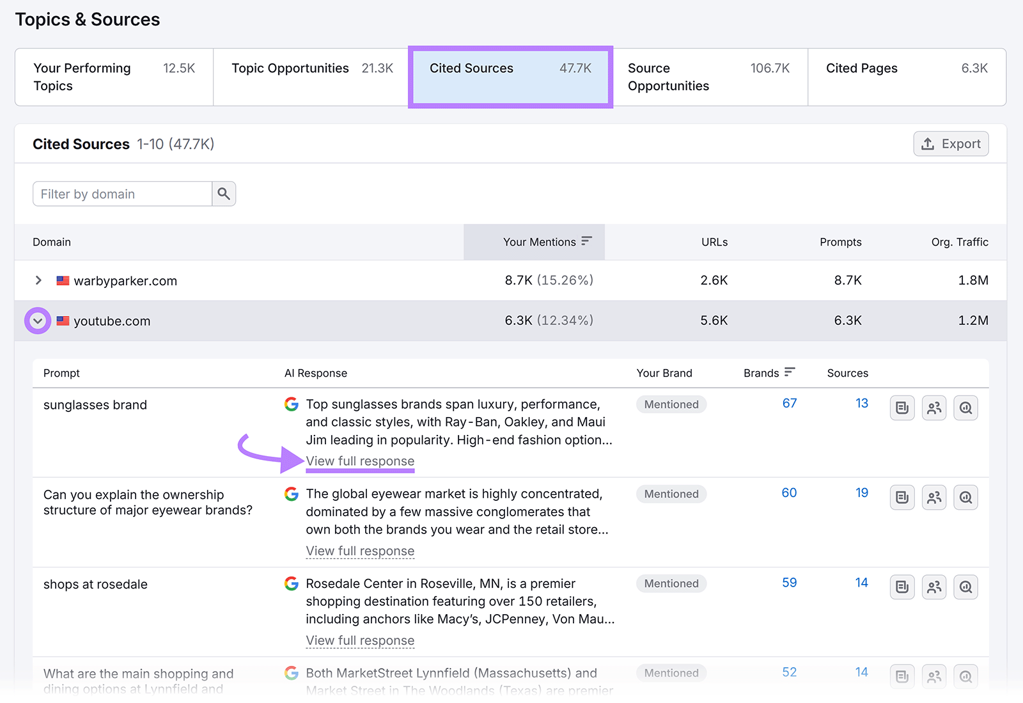Click the Filter by domain field

(x=122, y=194)
